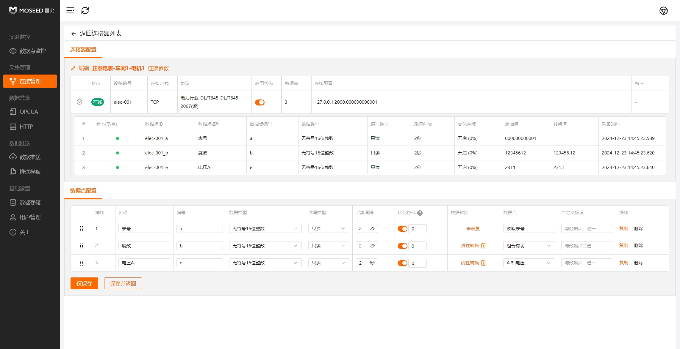Open the A 相电压 数据点 dropdown

[x=529, y=263]
